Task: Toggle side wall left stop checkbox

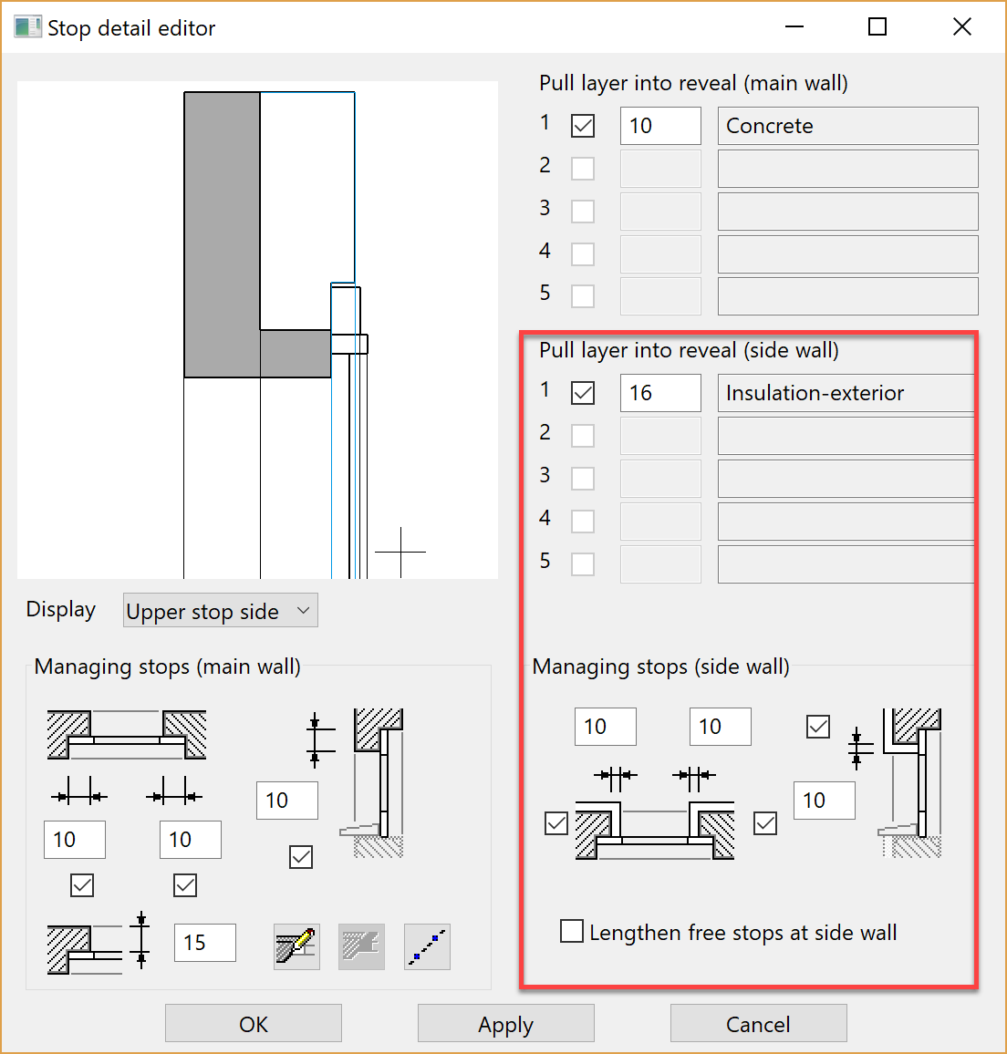Action: (556, 823)
